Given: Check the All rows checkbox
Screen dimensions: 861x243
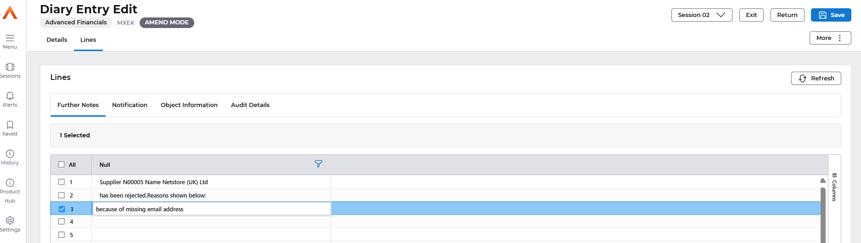Looking at the screenshot, I should tap(62, 164).
